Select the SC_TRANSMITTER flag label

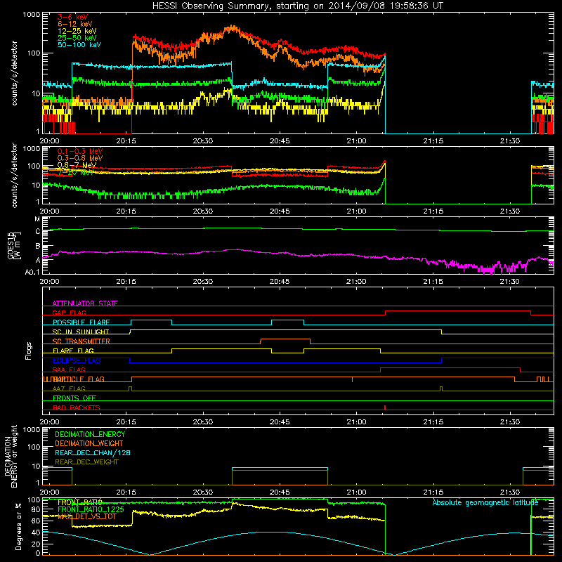click(x=81, y=341)
